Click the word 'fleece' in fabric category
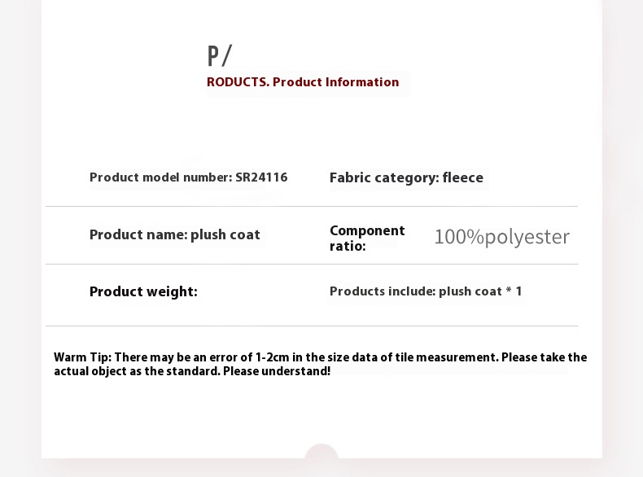The height and width of the screenshot is (477, 643). point(463,177)
